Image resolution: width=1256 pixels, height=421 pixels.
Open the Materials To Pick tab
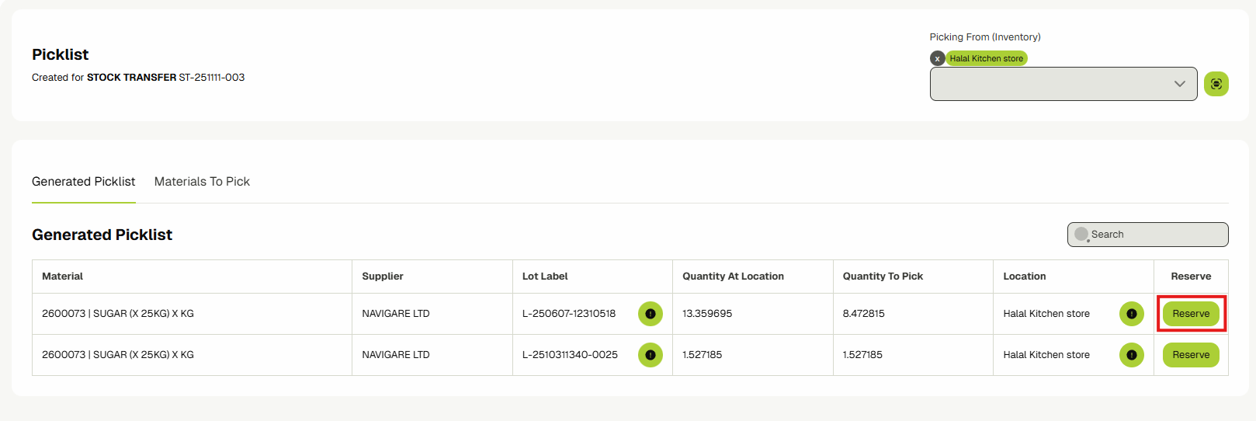(x=202, y=182)
